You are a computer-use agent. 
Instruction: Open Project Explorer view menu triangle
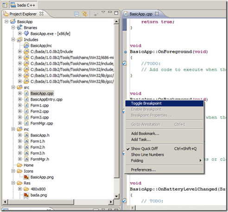[103, 12]
